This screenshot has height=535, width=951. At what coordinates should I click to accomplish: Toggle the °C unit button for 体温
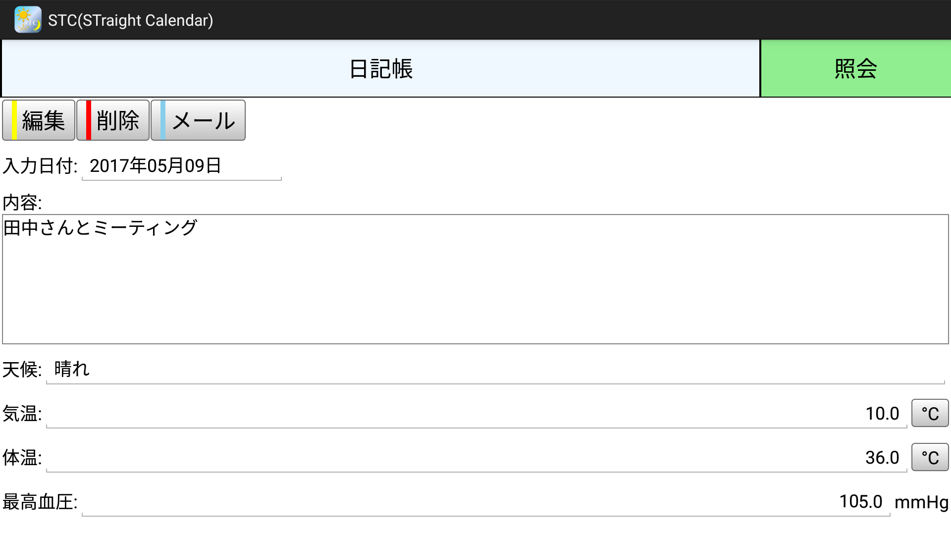pos(930,457)
